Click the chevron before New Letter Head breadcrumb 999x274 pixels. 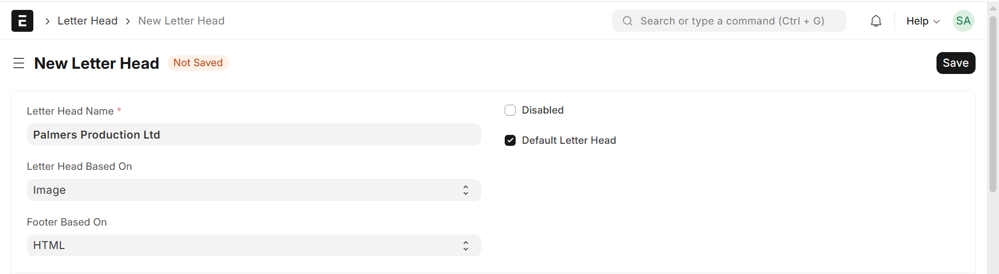point(128,21)
